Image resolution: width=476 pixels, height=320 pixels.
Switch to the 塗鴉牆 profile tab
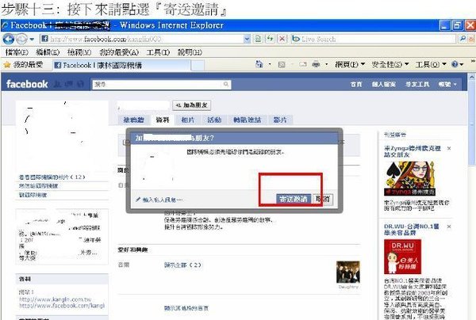pos(133,120)
